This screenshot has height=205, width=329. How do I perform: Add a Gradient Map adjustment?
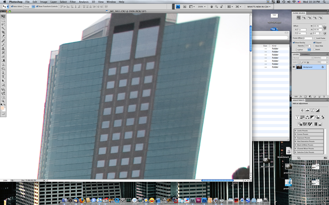[315, 124]
